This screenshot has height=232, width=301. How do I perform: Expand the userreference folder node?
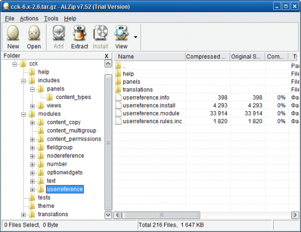(32, 190)
